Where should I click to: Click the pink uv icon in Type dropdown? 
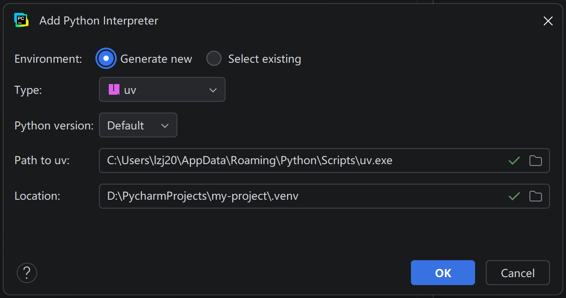114,89
